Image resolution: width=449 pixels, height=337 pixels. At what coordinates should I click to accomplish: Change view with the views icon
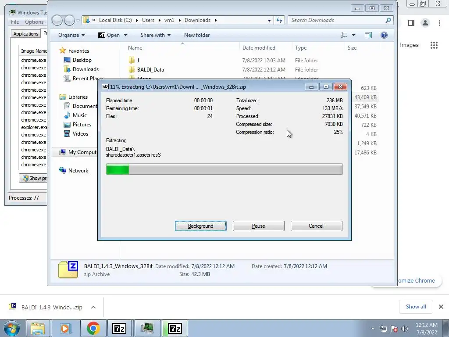click(x=344, y=35)
